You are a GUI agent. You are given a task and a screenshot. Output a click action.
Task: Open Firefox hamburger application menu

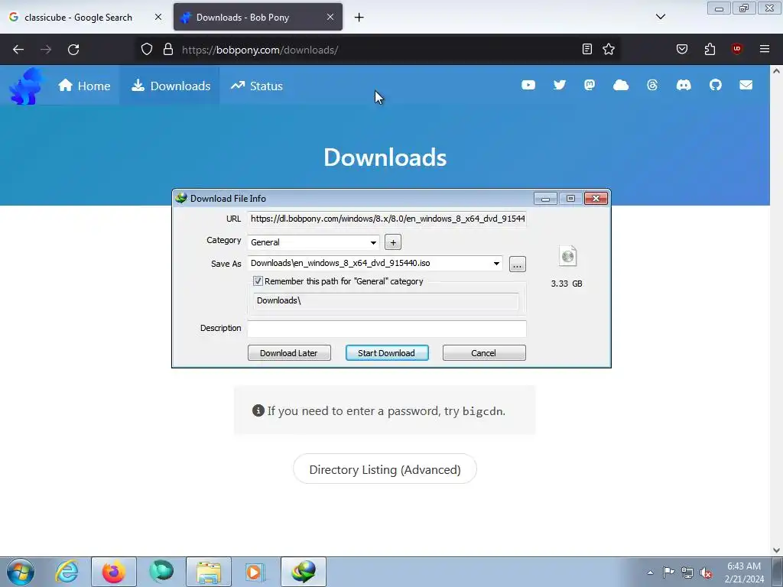coord(765,49)
